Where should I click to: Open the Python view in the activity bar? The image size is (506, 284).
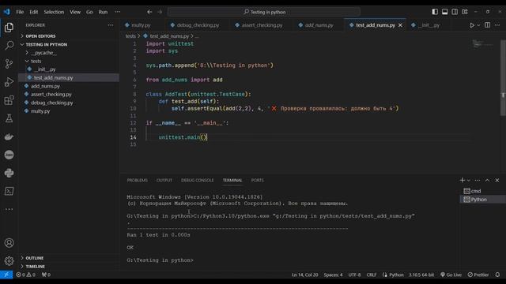click(x=9, y=173)
